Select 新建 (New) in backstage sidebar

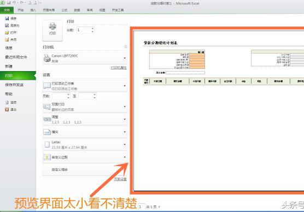tap(9, 66)
